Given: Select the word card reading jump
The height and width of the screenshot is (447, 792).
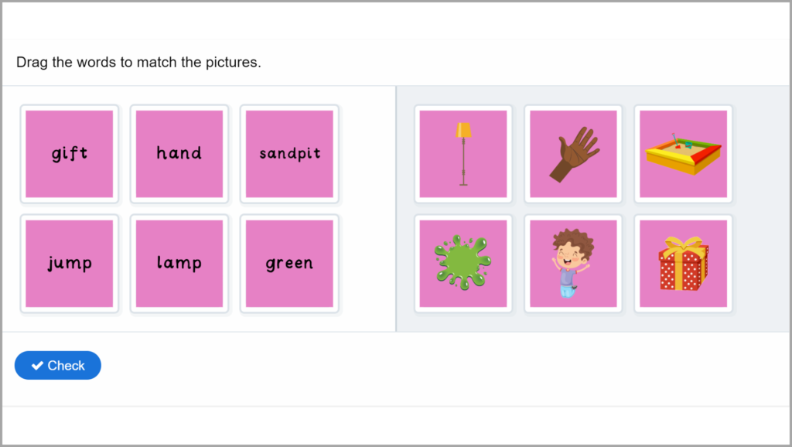Looking at the screenshot, I should [x=69, y=263].
